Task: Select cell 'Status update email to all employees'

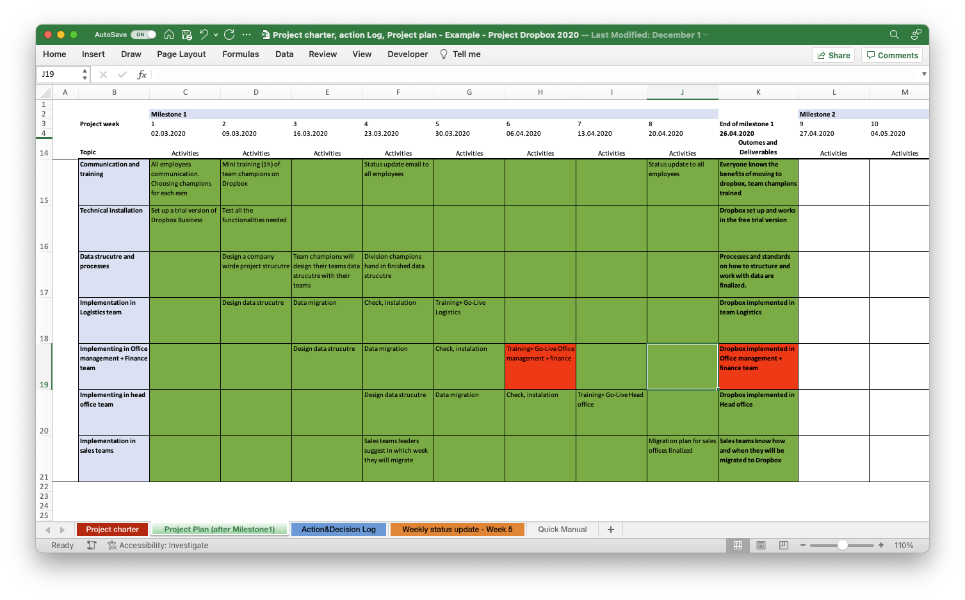Action: pyautogui.click(x=398, y=182)
